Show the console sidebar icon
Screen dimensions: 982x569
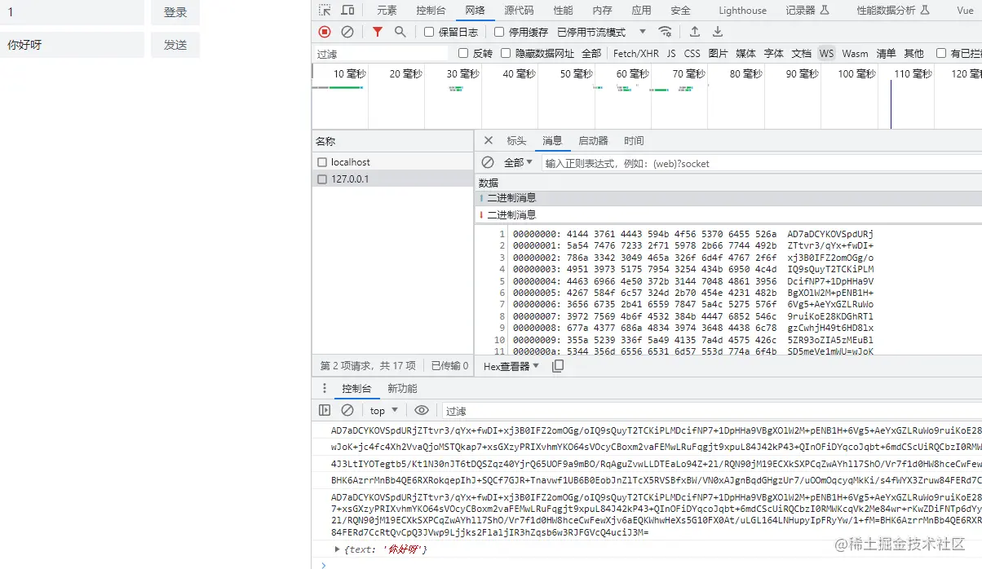[x=325, y=410]
